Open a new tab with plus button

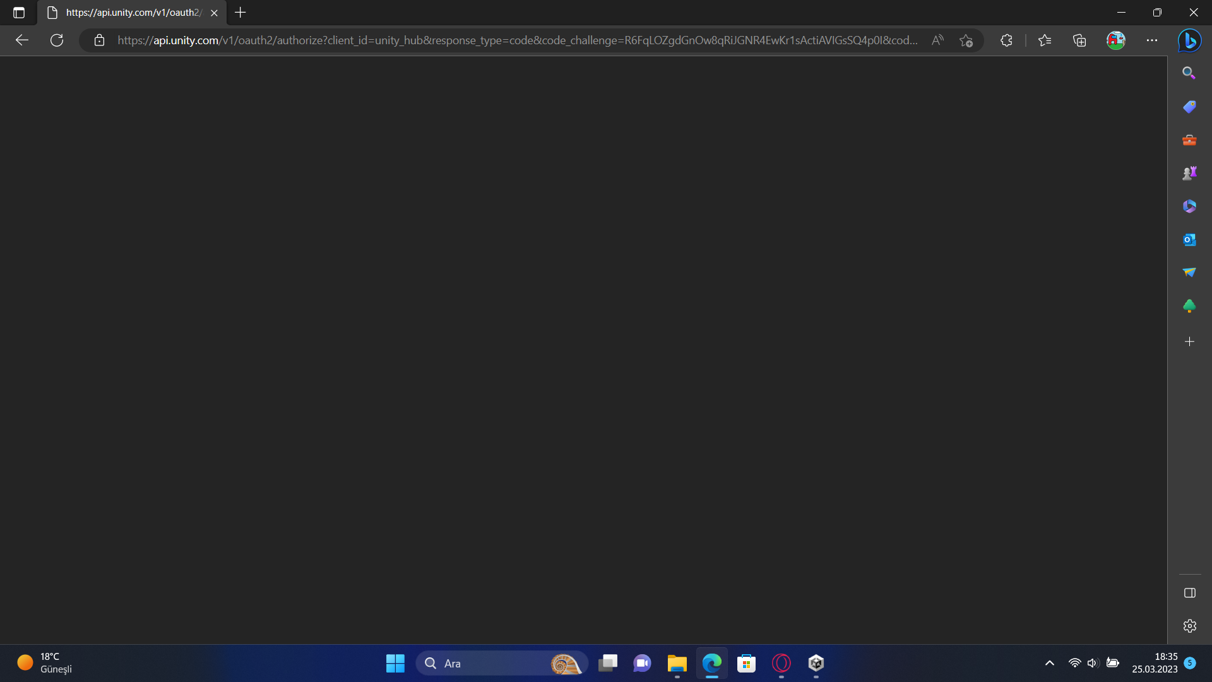click(241, 13)
